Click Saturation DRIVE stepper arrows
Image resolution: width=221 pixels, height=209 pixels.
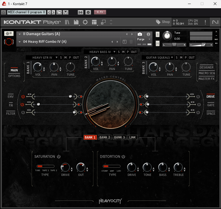(x=72, y=169)
